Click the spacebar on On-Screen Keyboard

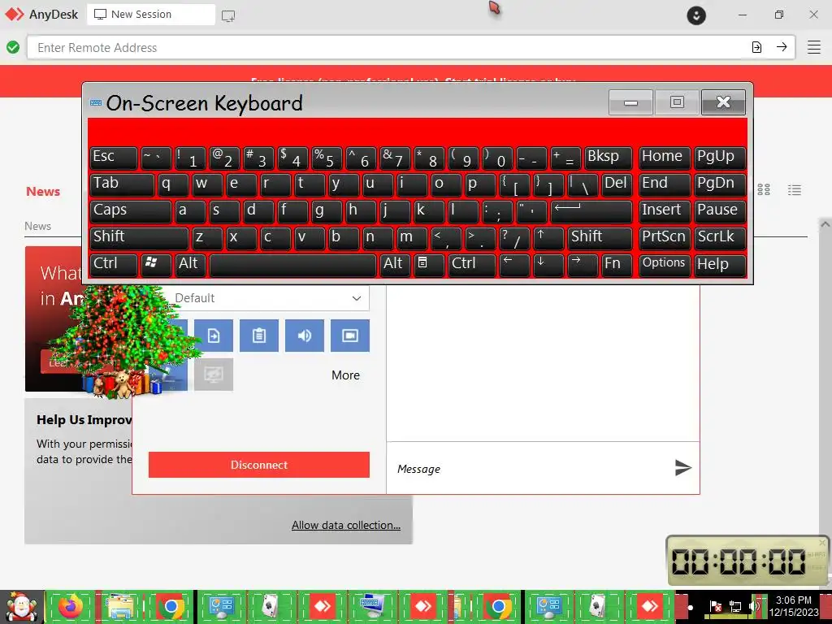click(292, 264)
